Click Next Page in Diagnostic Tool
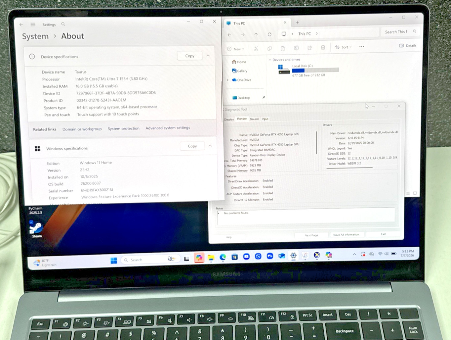Screen dimensions: 451x340 coord(311,235)
